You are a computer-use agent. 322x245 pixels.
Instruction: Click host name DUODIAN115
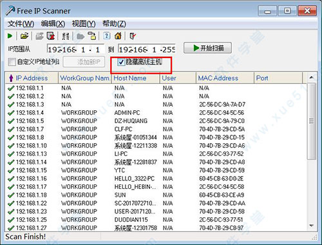coord(131,220)
